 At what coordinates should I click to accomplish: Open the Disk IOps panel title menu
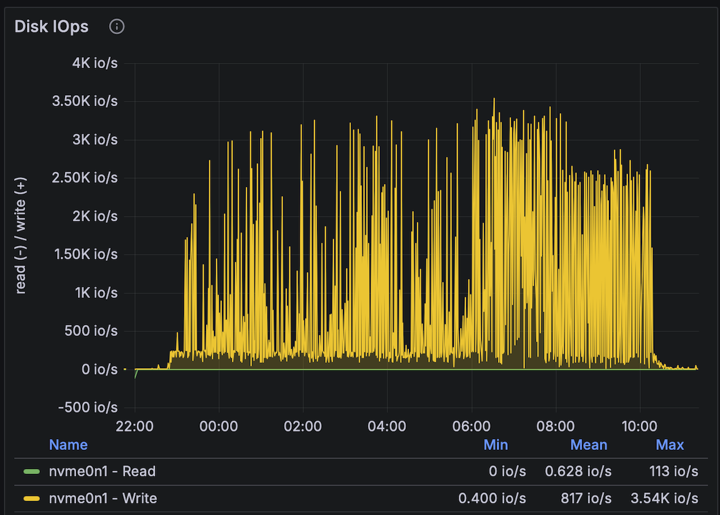point(52,26)
